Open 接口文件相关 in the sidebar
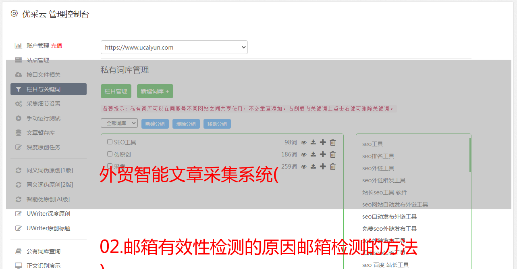 pyautogui.click(x=44, y=75)
